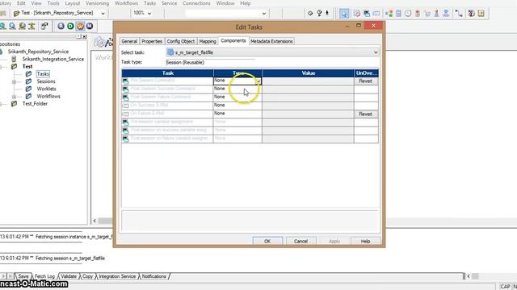Click the Pre-Session Command row icon
The width and height of the screenshot is (517, 290).
pos(125,81)
